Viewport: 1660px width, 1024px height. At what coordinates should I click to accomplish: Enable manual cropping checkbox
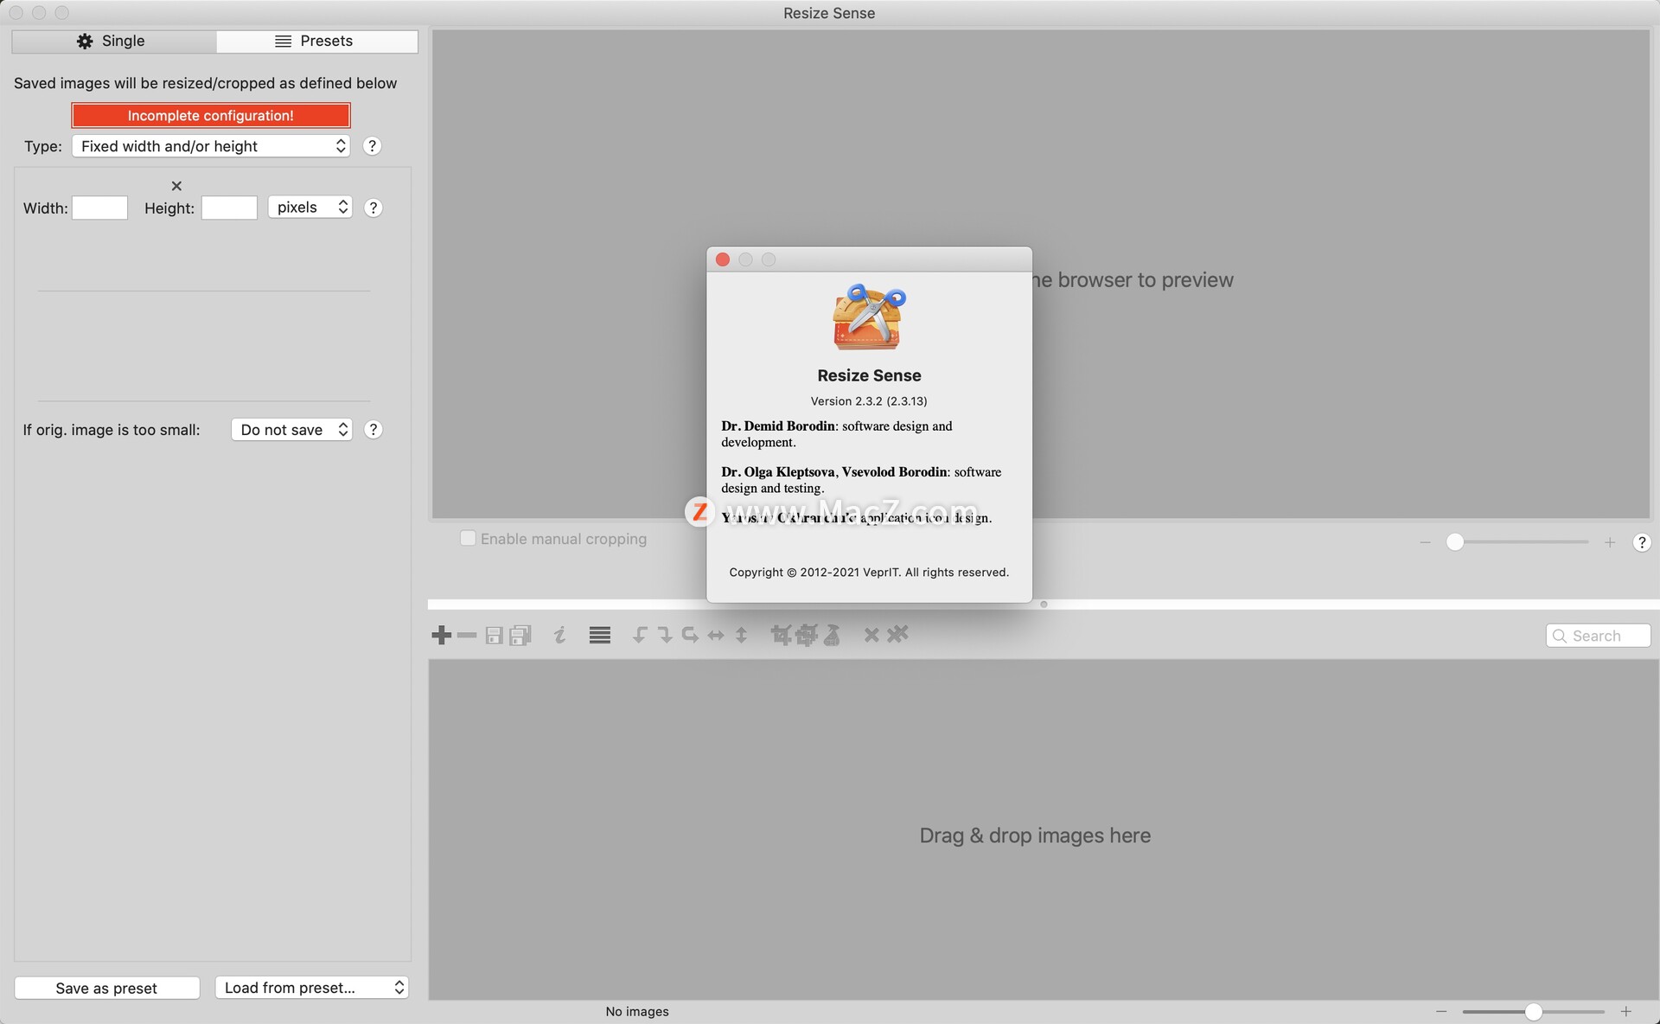468,538
